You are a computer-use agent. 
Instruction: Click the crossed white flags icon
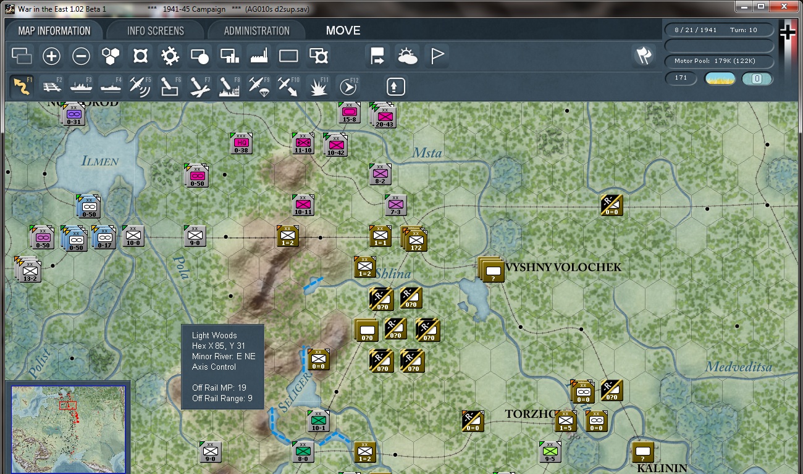point(644,56)
